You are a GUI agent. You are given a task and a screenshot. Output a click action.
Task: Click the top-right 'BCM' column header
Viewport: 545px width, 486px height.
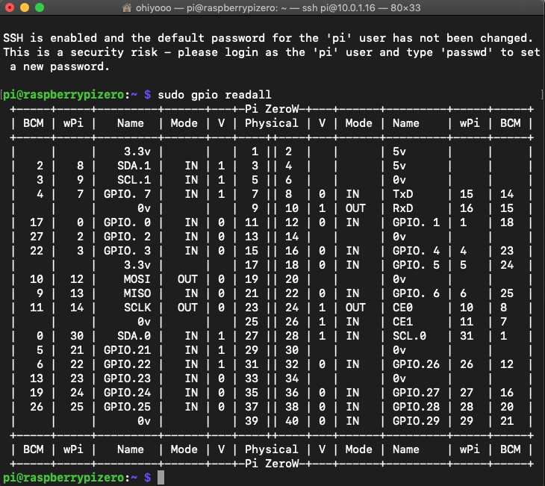(510, 123)
